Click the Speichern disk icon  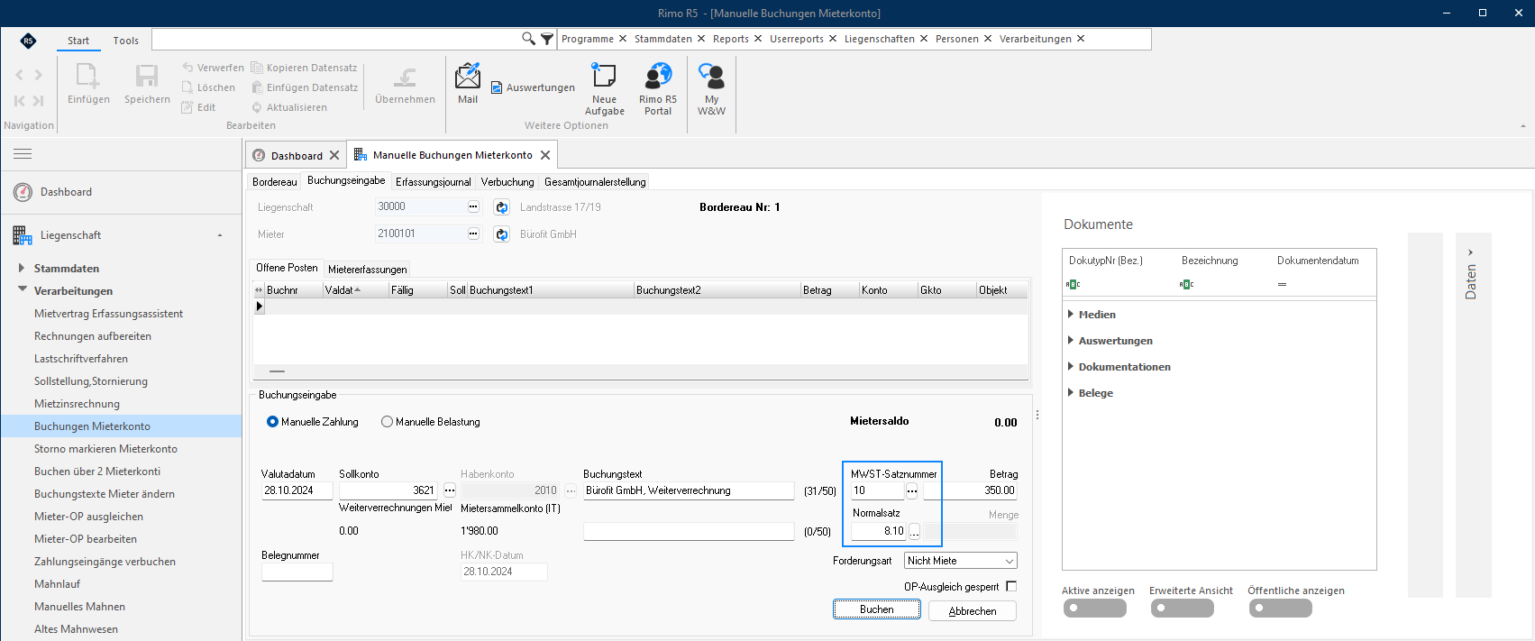coord(147,76)
